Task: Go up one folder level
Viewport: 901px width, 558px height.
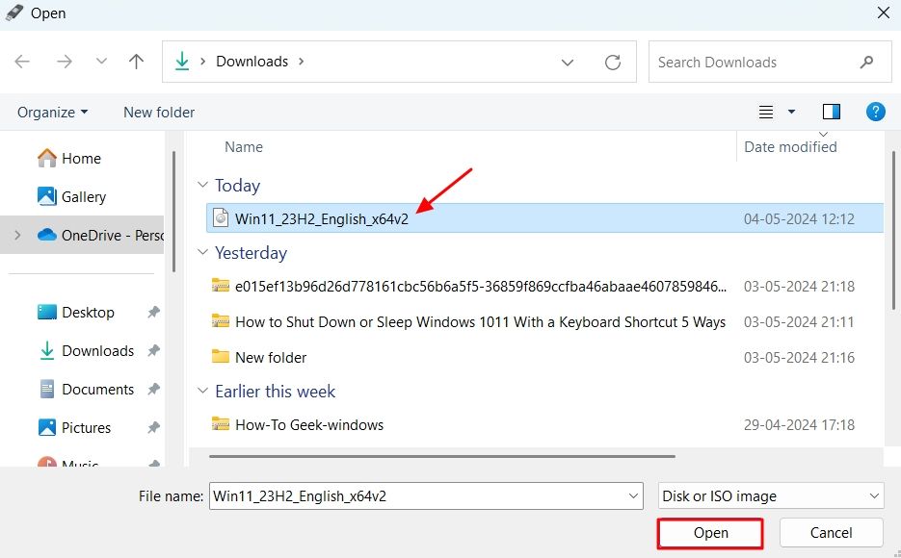Action: point(136,62)
